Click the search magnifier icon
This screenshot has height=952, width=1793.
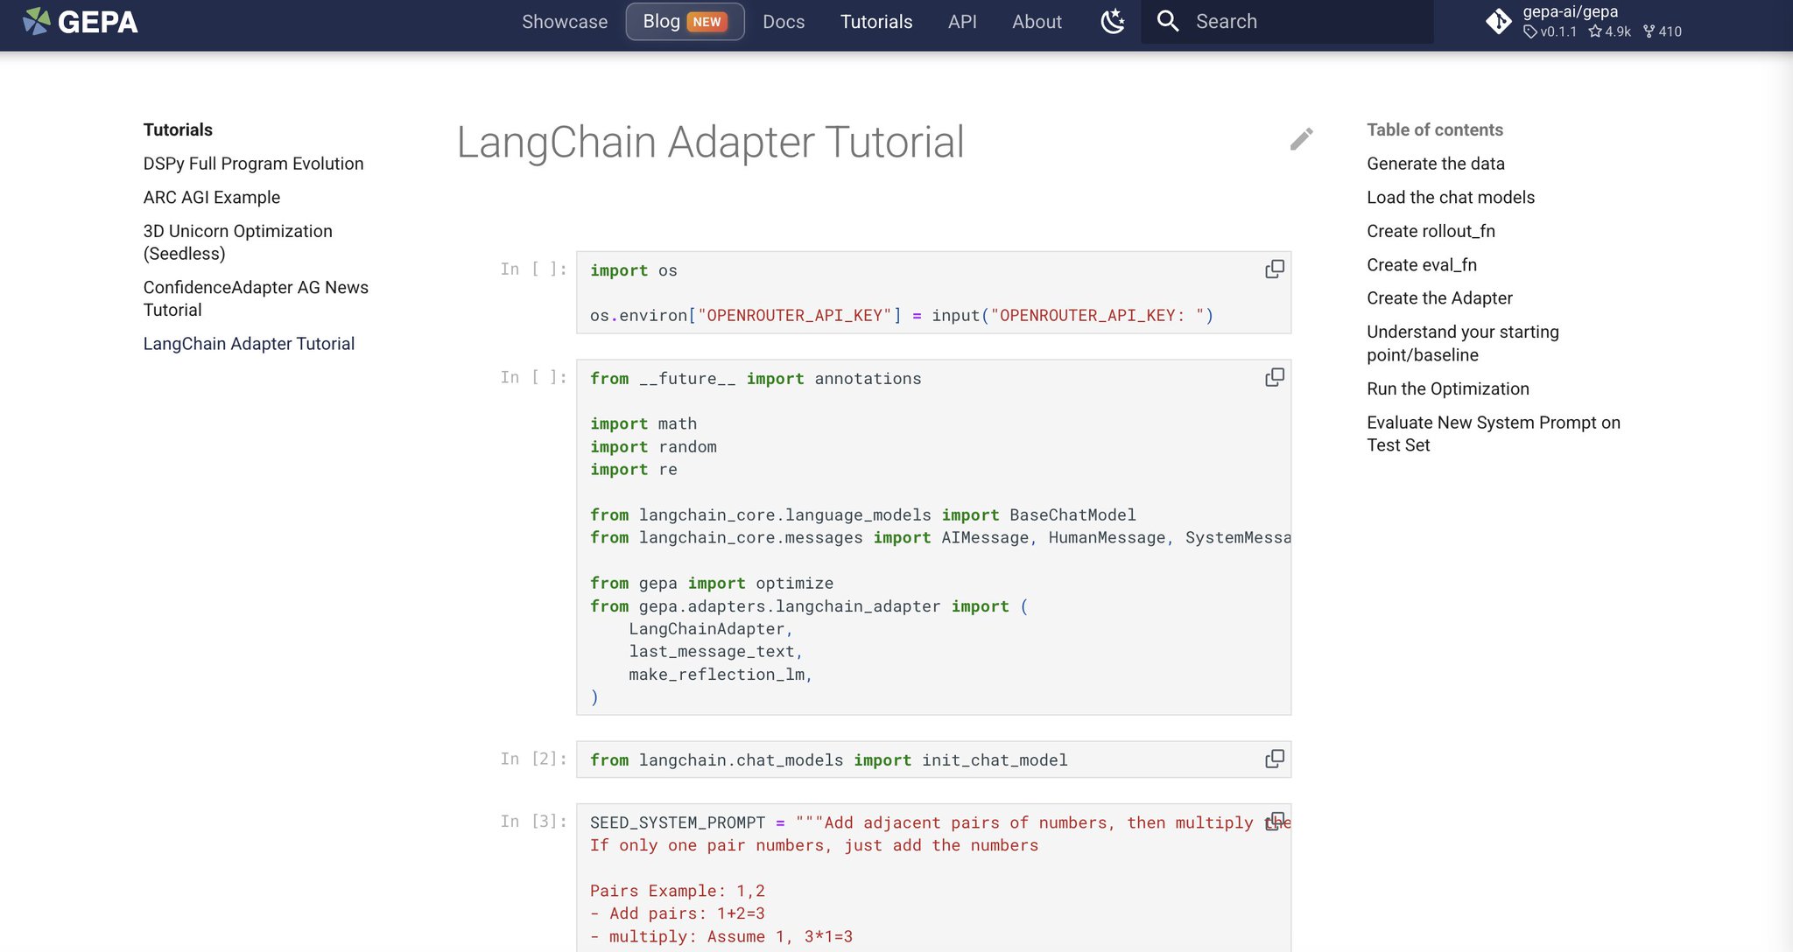pyautogui.click(x=1168, y=21)
